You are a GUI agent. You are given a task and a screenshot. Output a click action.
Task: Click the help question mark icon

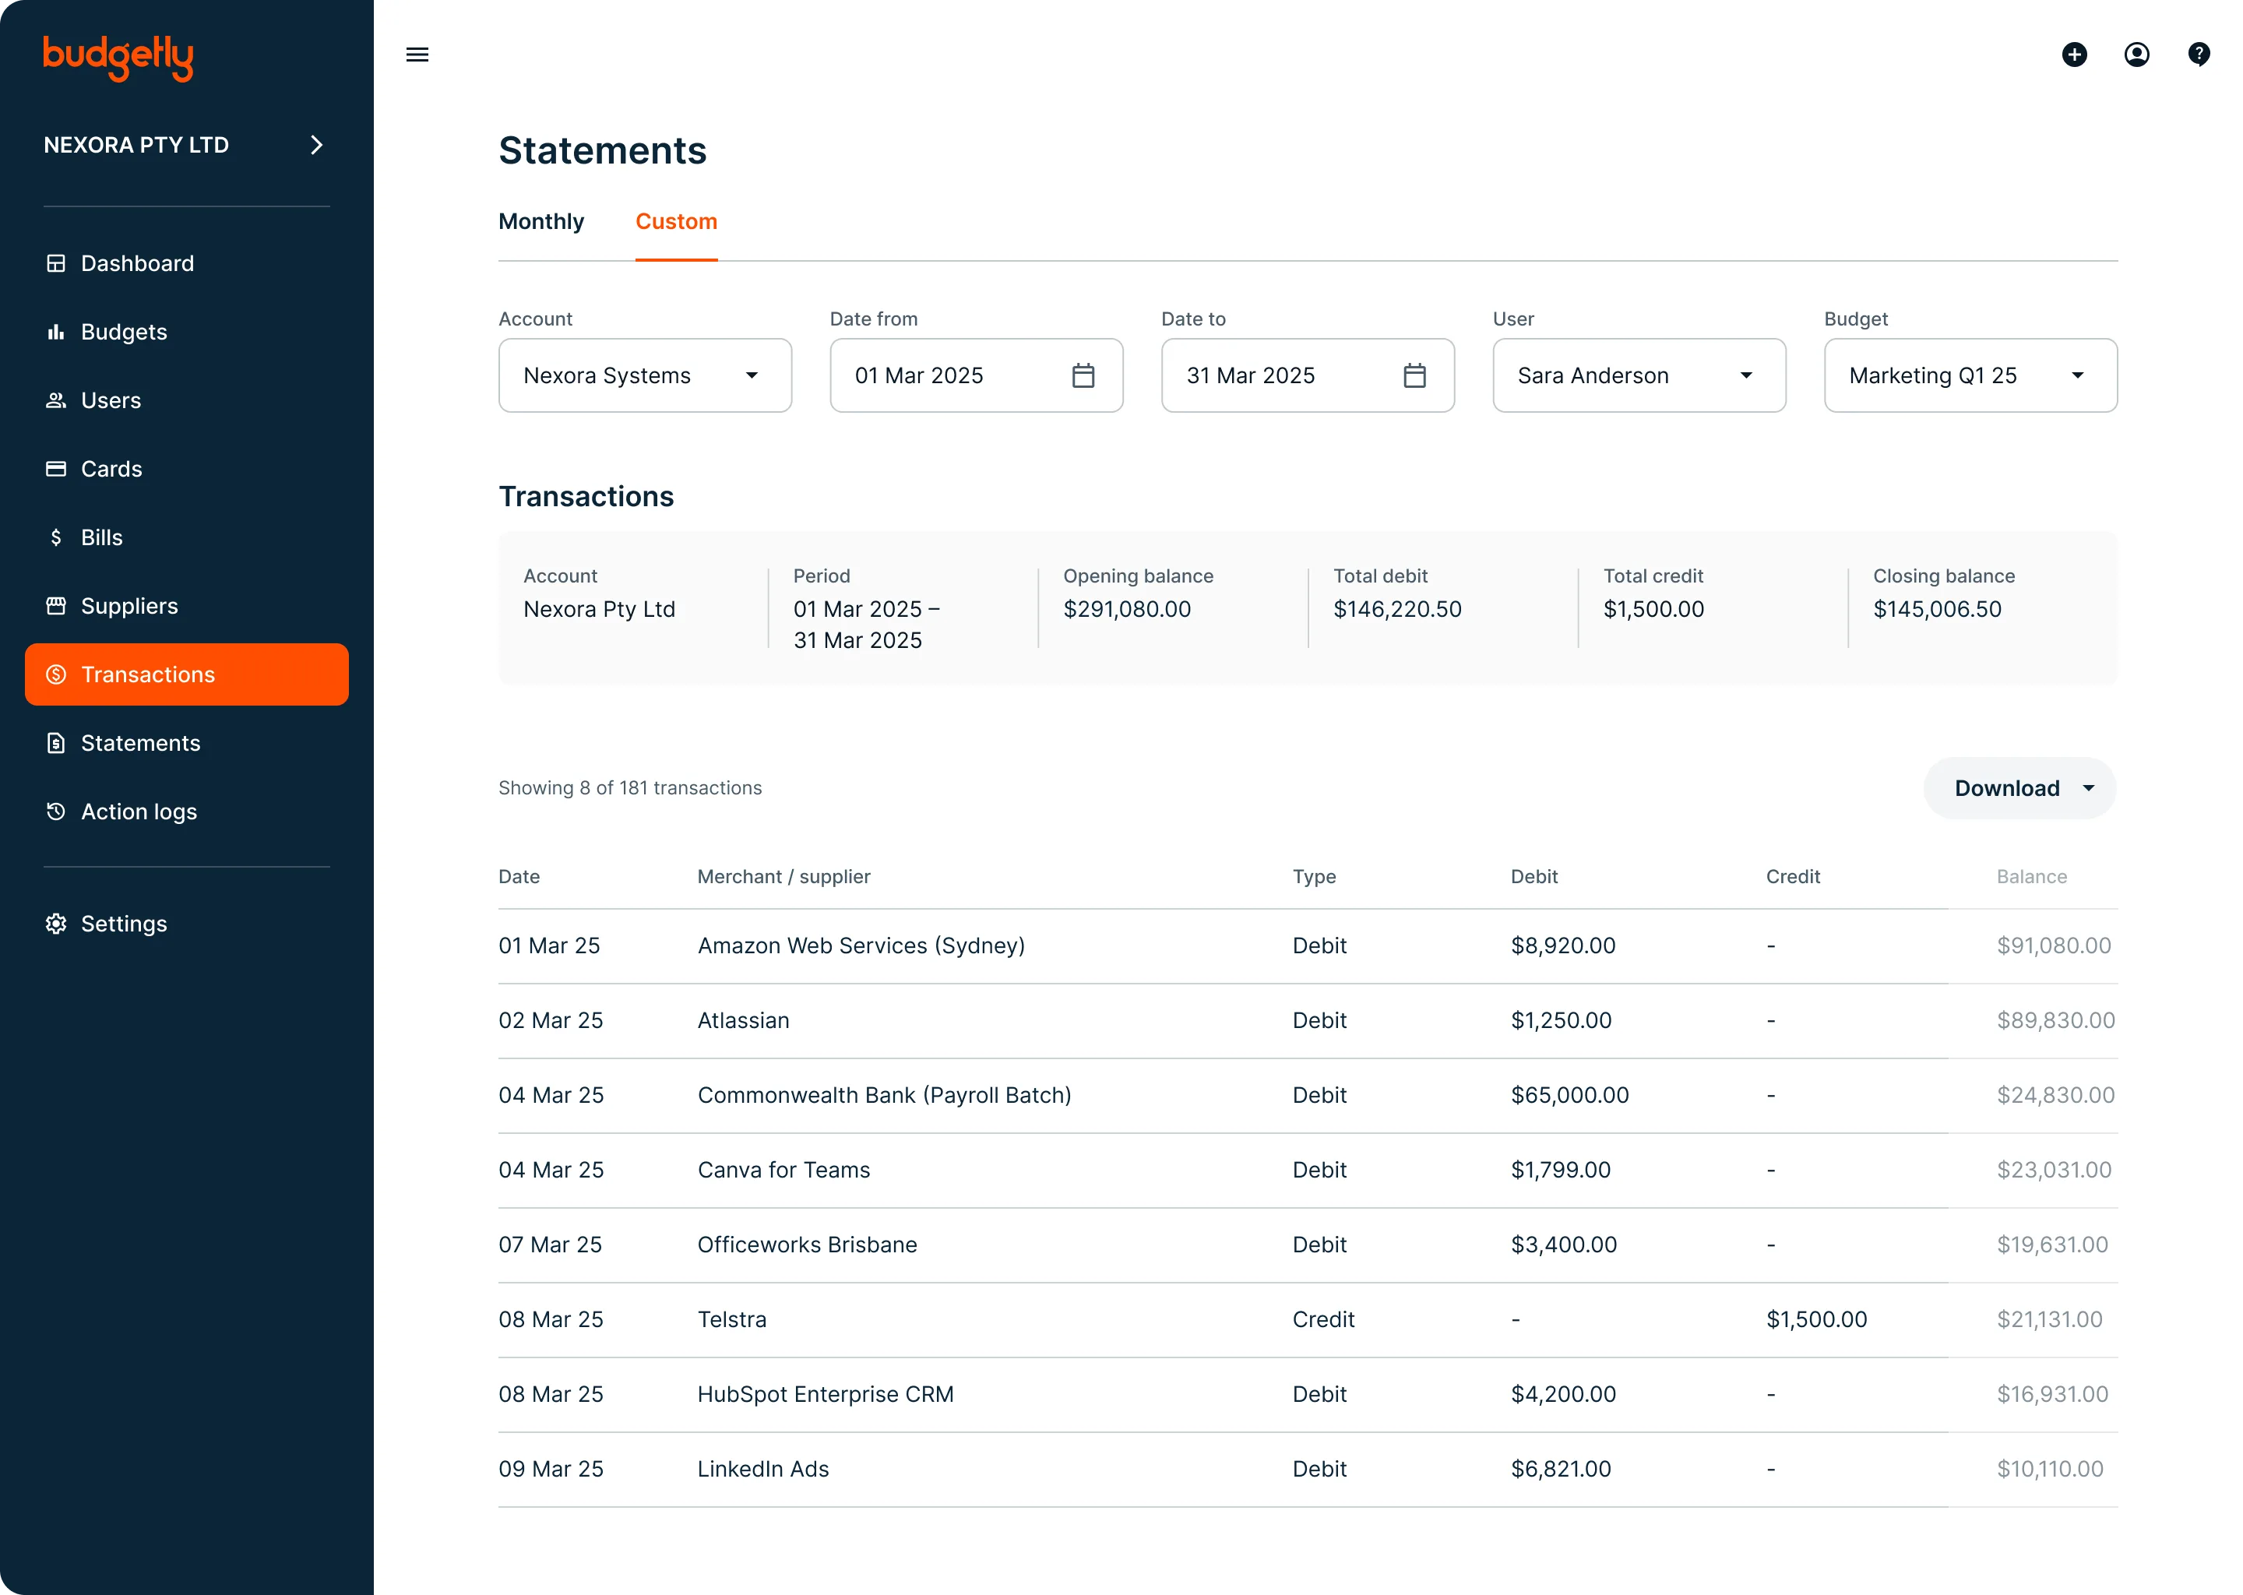[x=2199, y=54]
